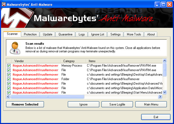Sort by the Category column header
Viewport: 174px width, 124px height.
73,61
